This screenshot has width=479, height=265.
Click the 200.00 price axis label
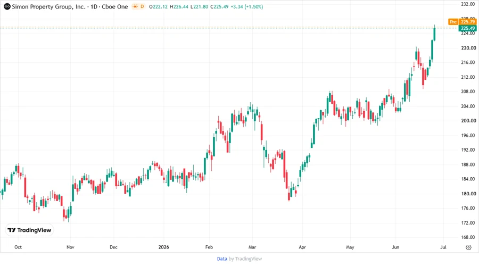coord(468,121)
